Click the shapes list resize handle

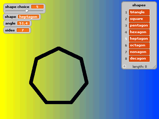point(154,67)
